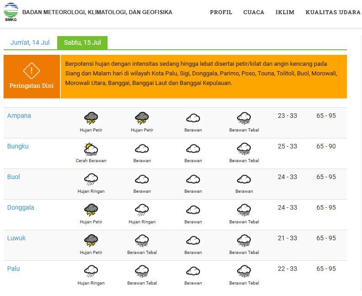Click Donggala's Hujan Ringan weather icon
The image size is (362, 296).
click(x=142, y=210)
